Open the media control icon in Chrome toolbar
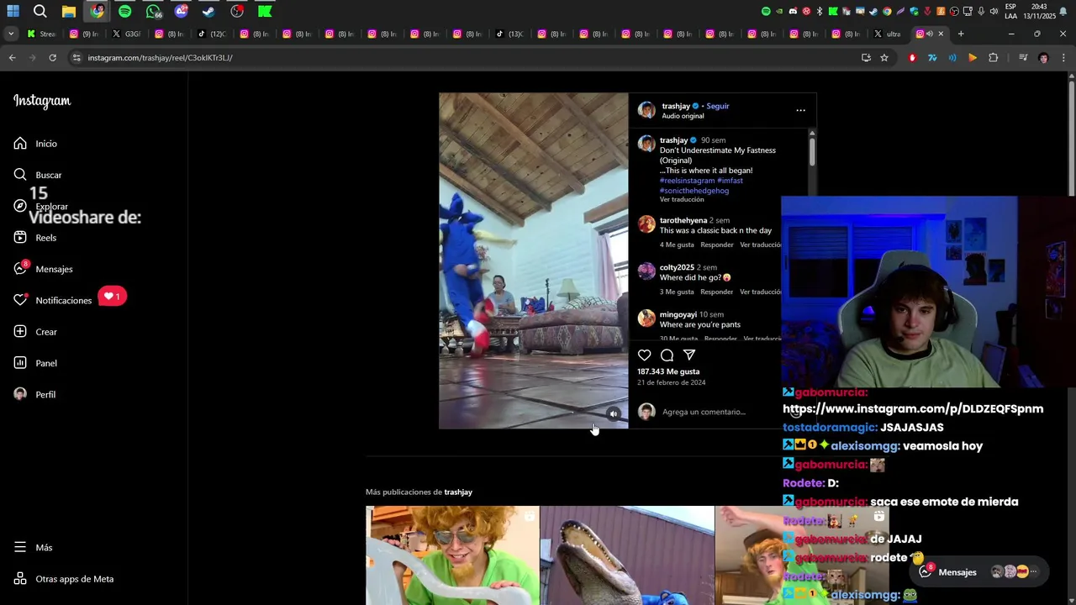 pyautogui.click(x=1023, y=58)
